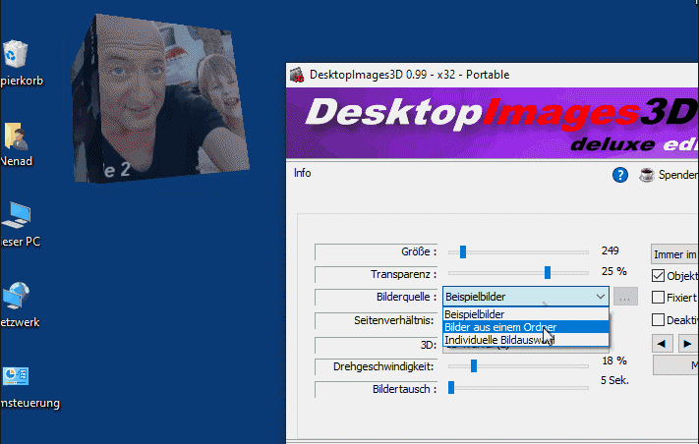The width and height of the screenshot is (699, 444).
Task: Select the Netzwerk desktop icon
Action: pos(17,296)
